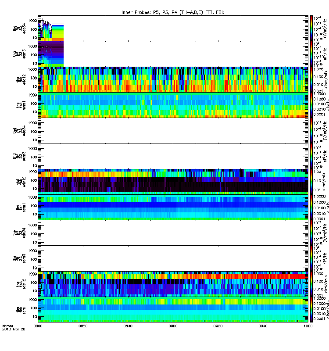
Task: Click inside the the fbk scm1 spectrogram
Action: [x=173, y=310]
